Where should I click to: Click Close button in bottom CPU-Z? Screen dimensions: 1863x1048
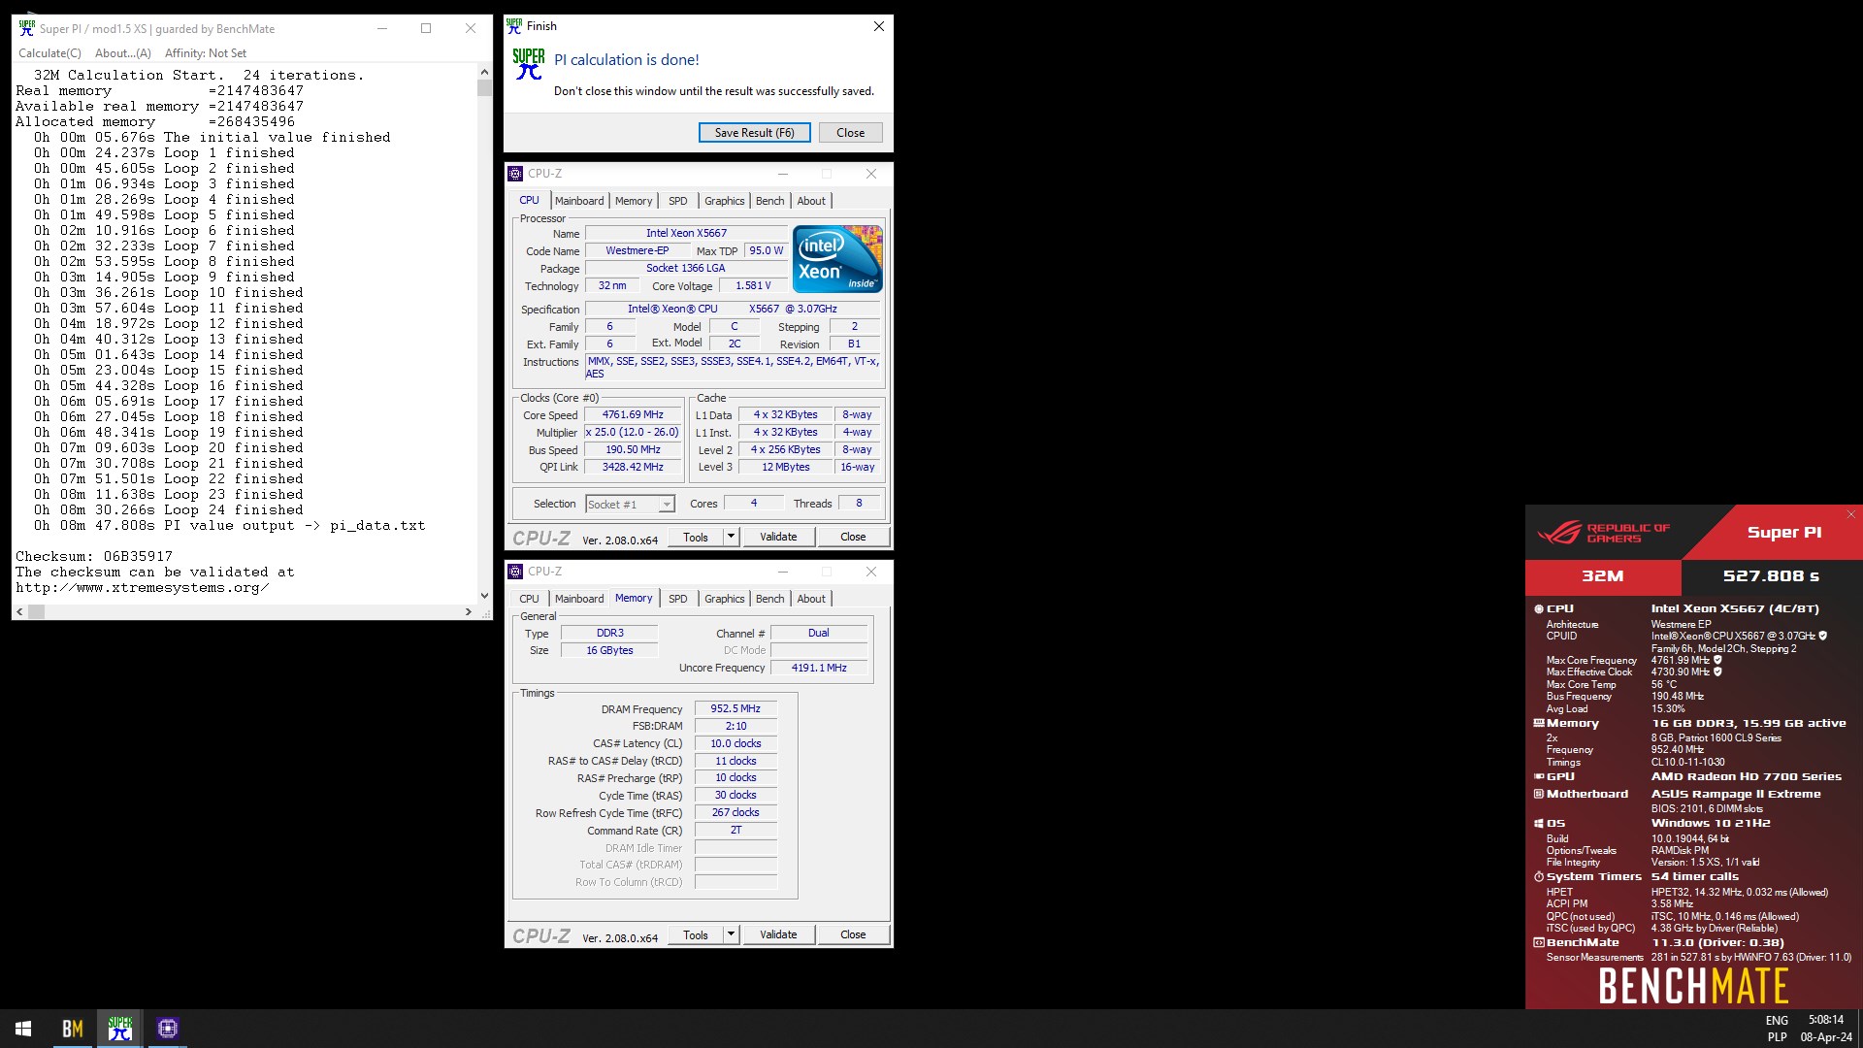853,934
